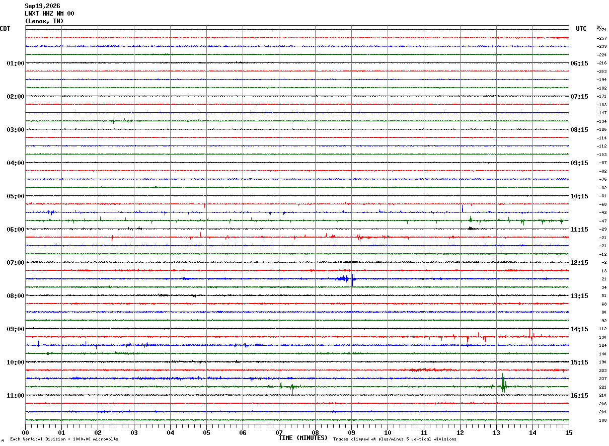The height and width of the screenshot is (446, 609).
Task: Select the blue burst event near minute 9
Action: 347,279
